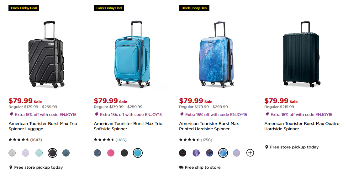The width and height of the screenshot is (348, 174).
Task: Open the turquoise Softside Spinner product image
Action: [x=131, y=54]
